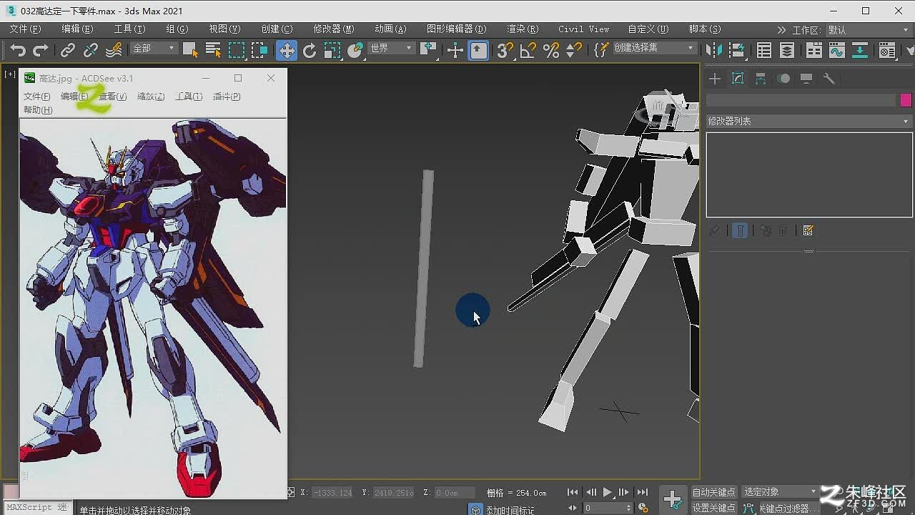The width and height of the screenshot is (915, 515).
Task: Select the Link tool chain icon
Action: [68, 50]
